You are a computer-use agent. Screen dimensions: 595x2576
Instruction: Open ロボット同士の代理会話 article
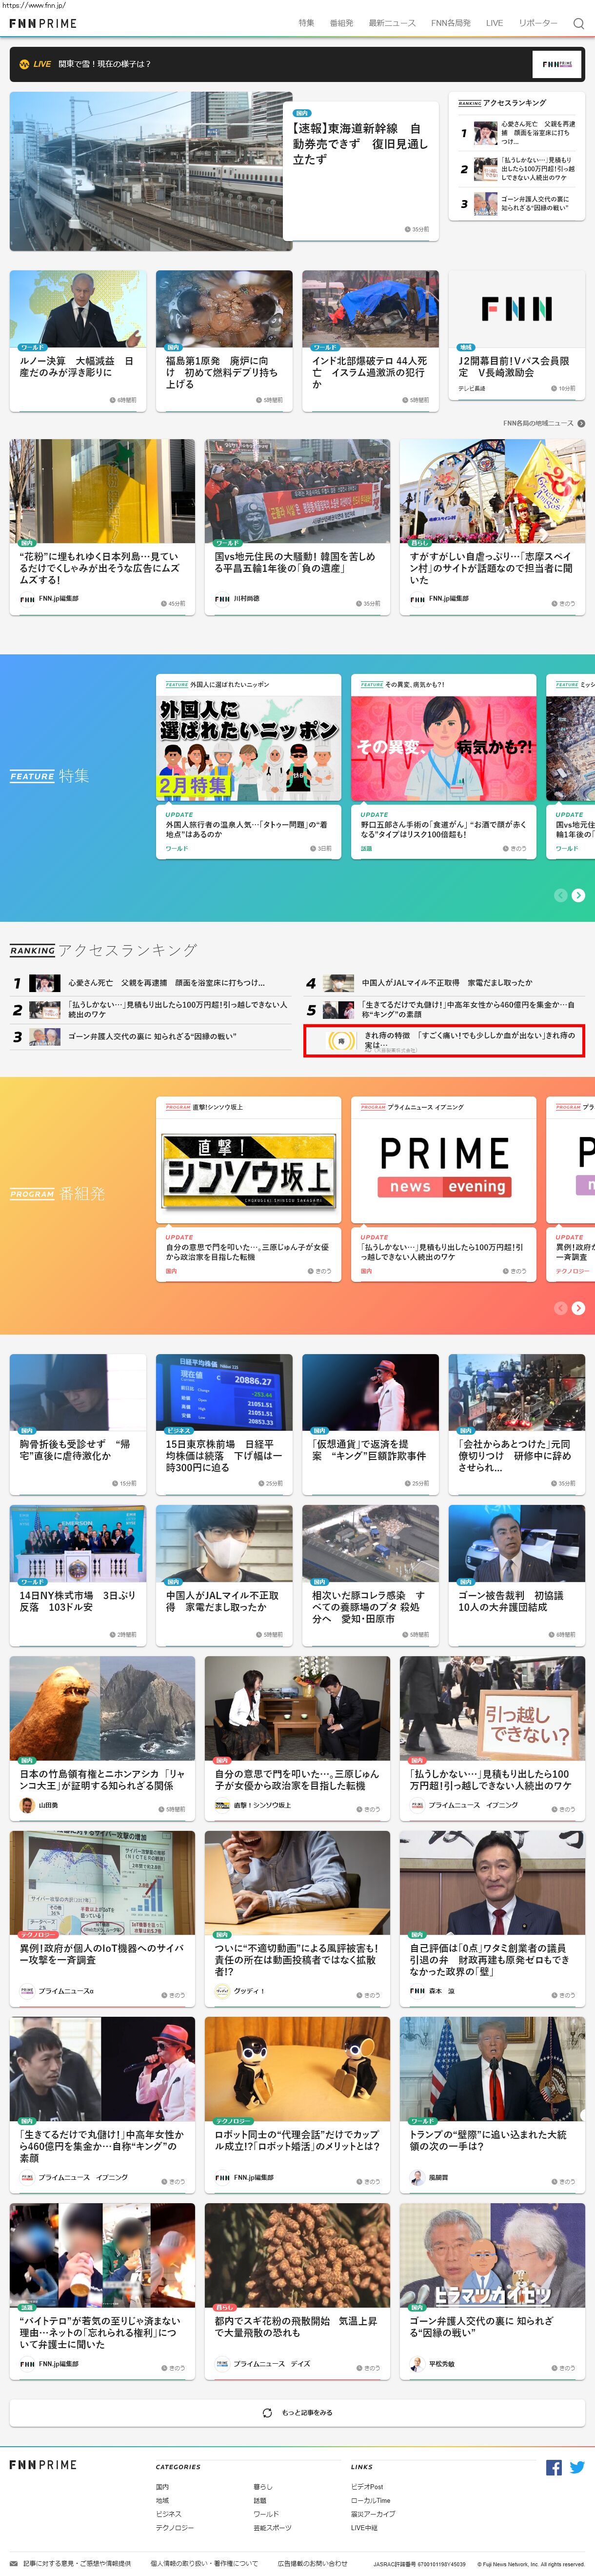pyautogui.click(x=297, y=2104)
